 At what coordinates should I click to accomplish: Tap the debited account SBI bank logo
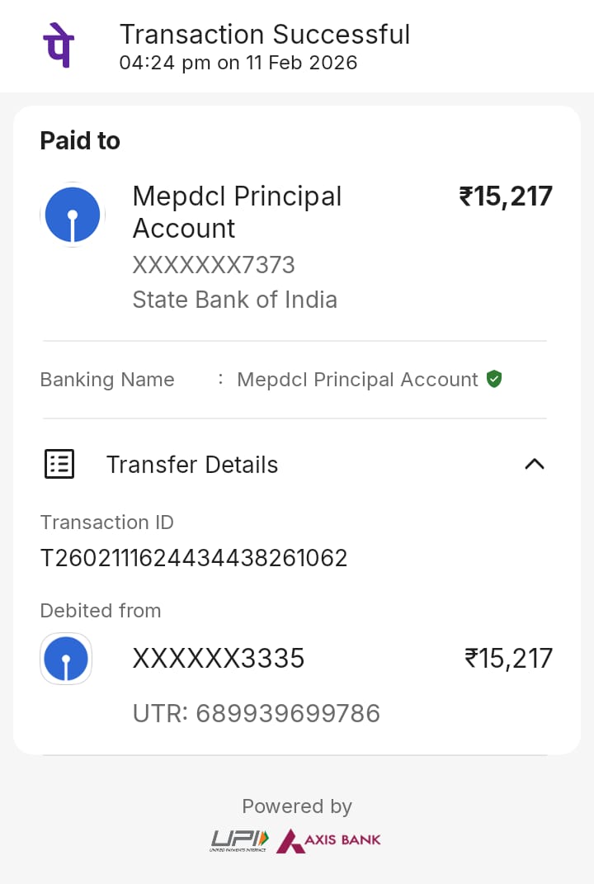66,659
